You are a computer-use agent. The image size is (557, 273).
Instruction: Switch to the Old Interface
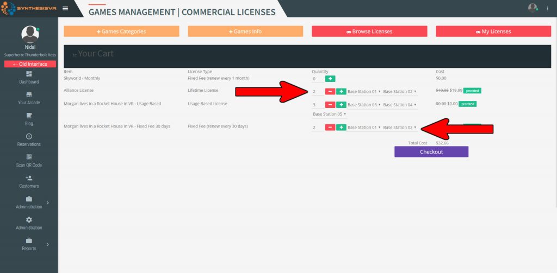click(30, 64)
